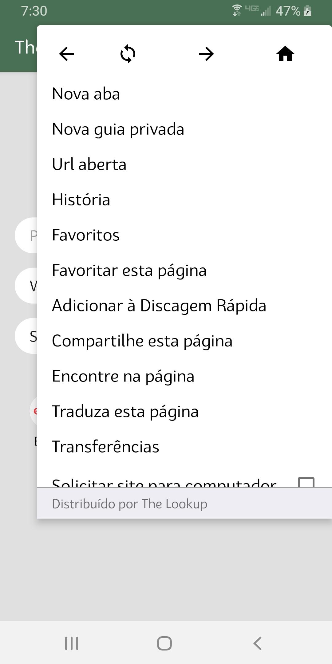Open the Favoritos list
This screenshot has width=332, height=664.
click(x=86, y=235)
